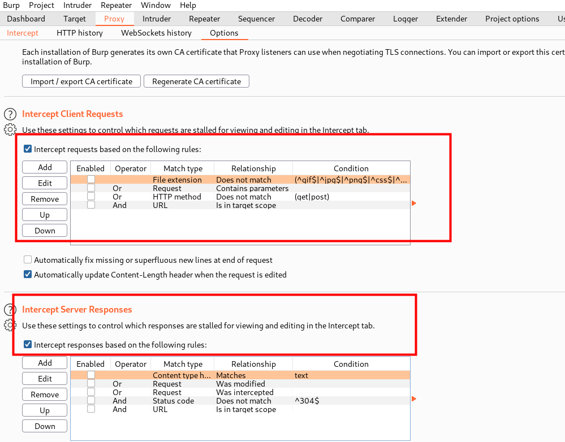
Task: Open help for Intercept Server Responses
Action: coord(10,310)
